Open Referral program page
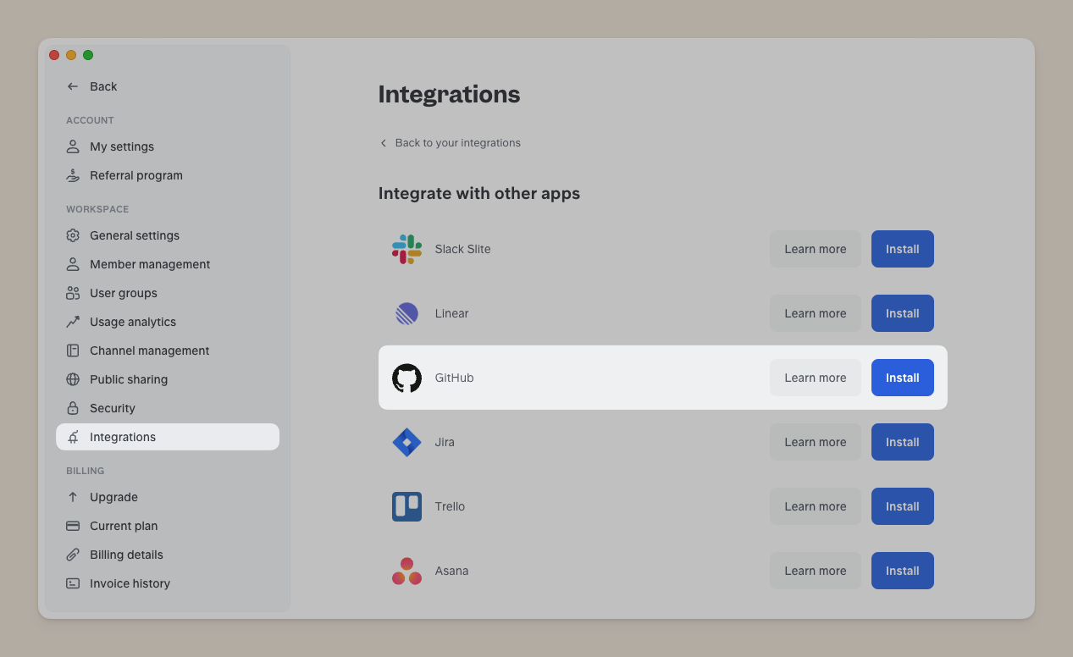1073x657 pixels. pyautogui.click(x=168, y=175)
